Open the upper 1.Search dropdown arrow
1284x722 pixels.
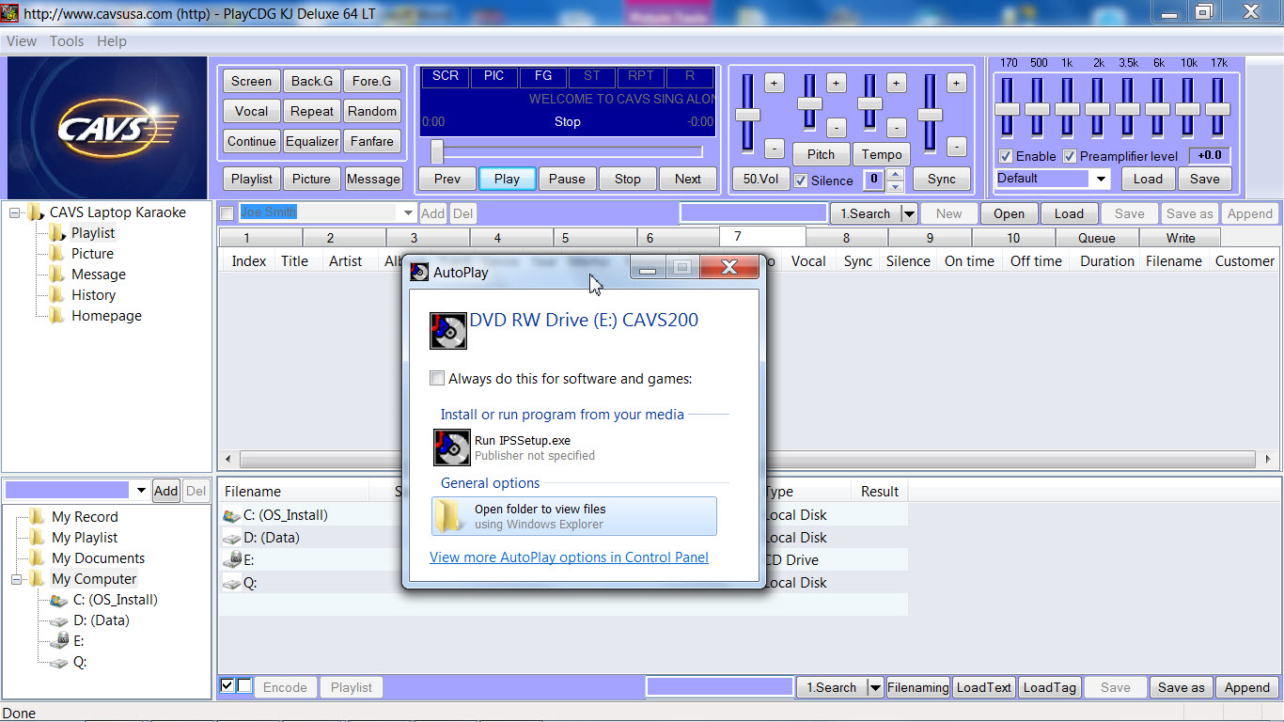coord(908,213)
